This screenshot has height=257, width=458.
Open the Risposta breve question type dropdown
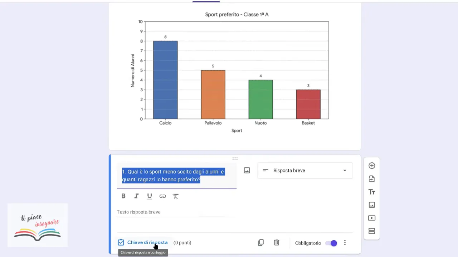pos(305,171)
